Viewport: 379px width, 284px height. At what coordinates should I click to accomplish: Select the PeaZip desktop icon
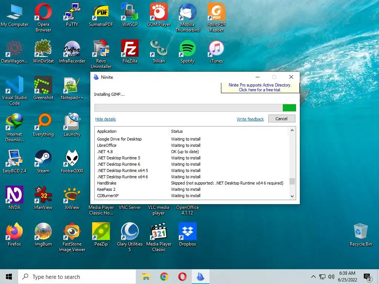click(101, 234)
